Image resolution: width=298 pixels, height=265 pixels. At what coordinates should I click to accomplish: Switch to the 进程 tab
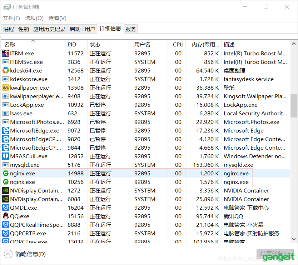click(9, 29)
